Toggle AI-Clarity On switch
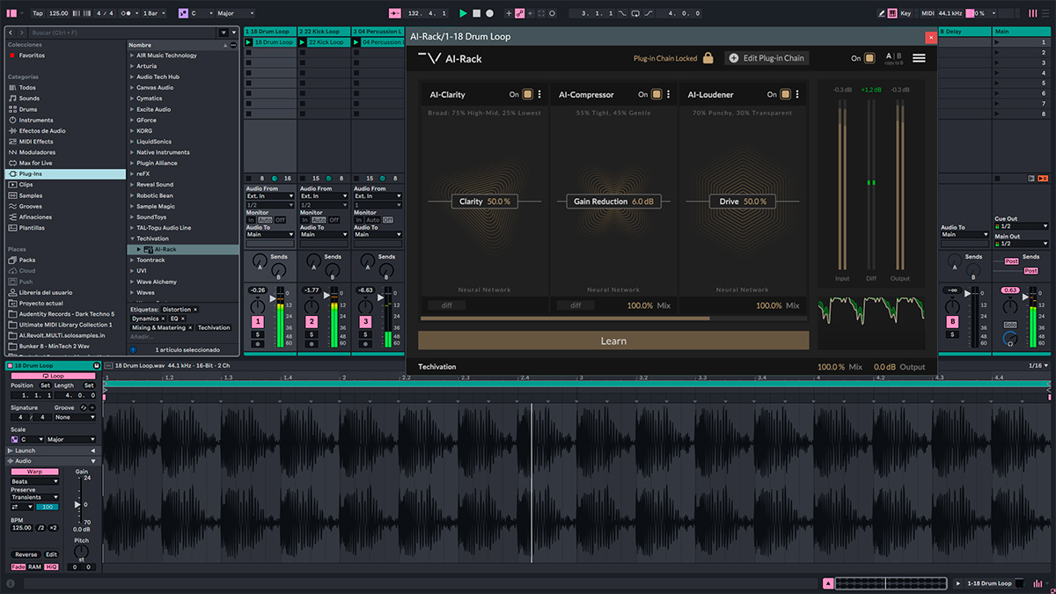 (528, 94)
